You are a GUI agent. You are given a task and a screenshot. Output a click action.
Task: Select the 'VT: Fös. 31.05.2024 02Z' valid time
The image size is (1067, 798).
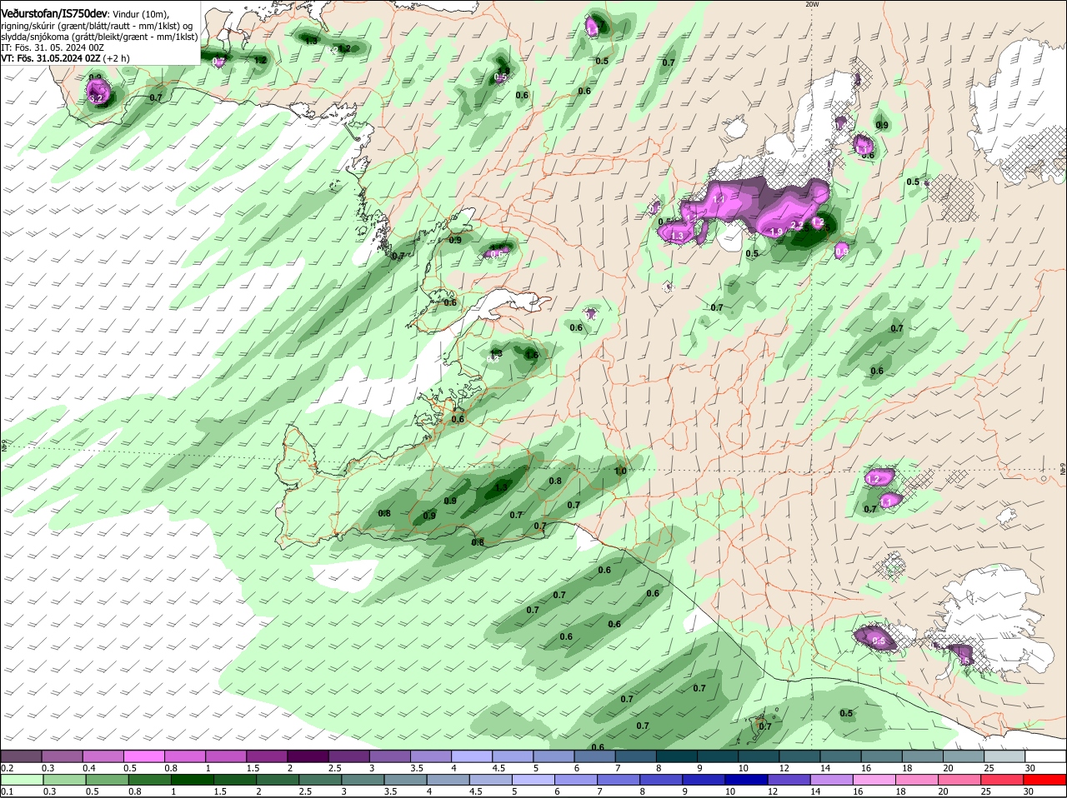coord(51,58)
